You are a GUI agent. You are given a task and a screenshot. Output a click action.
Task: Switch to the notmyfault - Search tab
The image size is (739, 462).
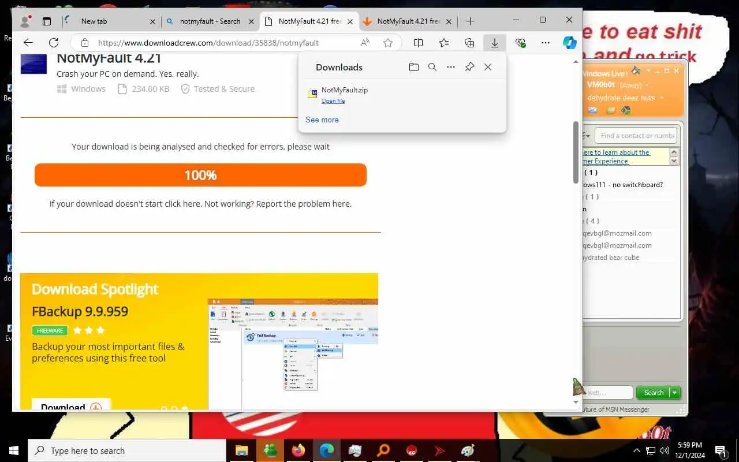pyautogui.click(x=210, y=21)
